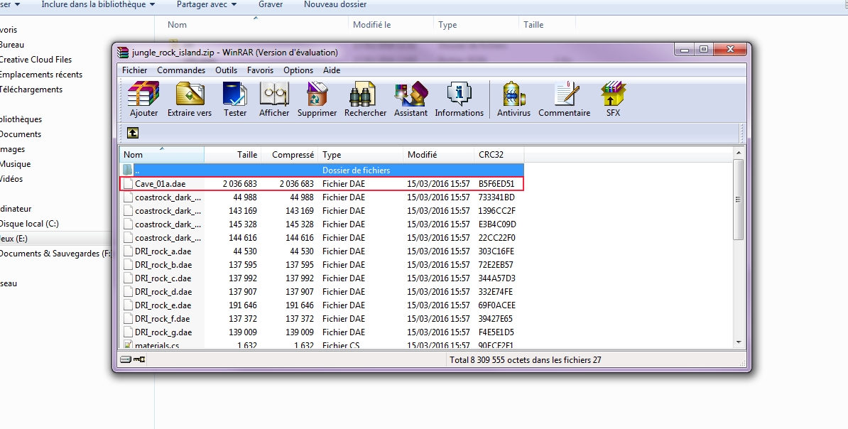Select DRI_rock_a.dae file row
The height and width of the screenshot is (429, 848).
321,251
